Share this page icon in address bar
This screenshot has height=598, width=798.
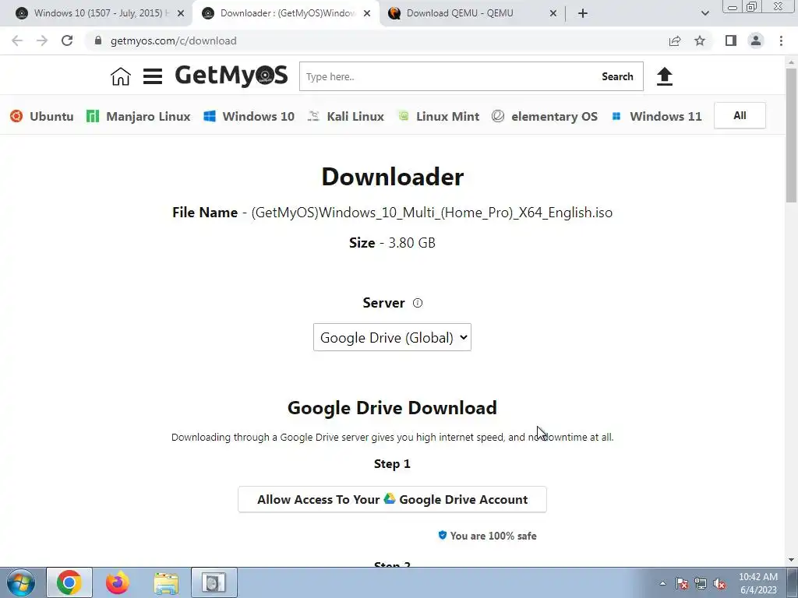[x=675, y=40]
